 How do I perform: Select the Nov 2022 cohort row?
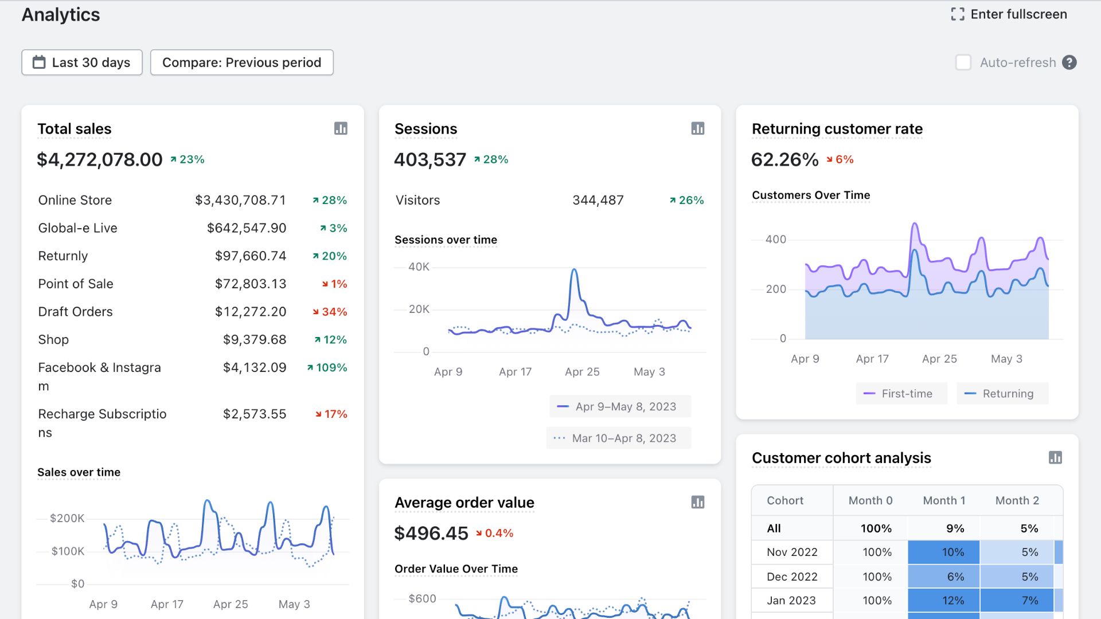907,552
